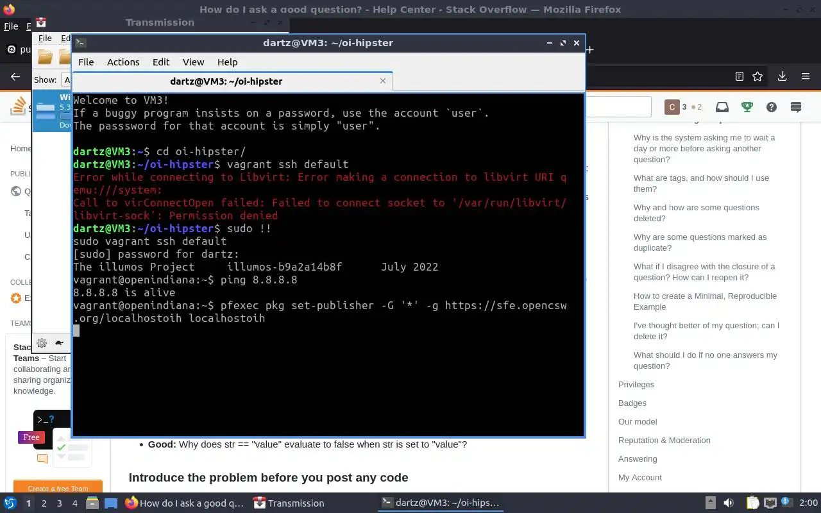
Task: Close the dartz@VM3 terminal tab
Action: (383, 81)
